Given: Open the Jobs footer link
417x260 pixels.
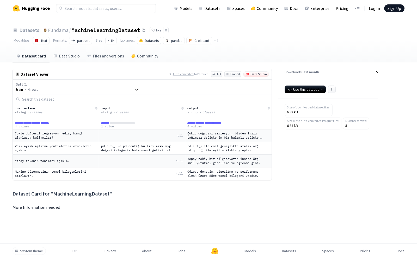Looking at the screenshot, I should pyautogui.click(x=181, y=251).
